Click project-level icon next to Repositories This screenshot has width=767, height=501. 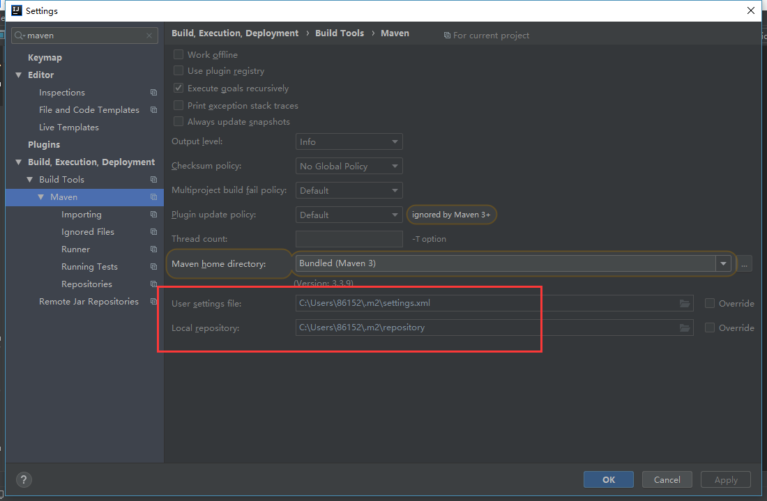coord(153,284)
